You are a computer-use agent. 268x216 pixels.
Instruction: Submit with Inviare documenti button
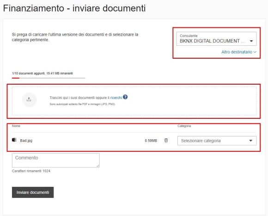pyautogui.click(x=33, y=192)
